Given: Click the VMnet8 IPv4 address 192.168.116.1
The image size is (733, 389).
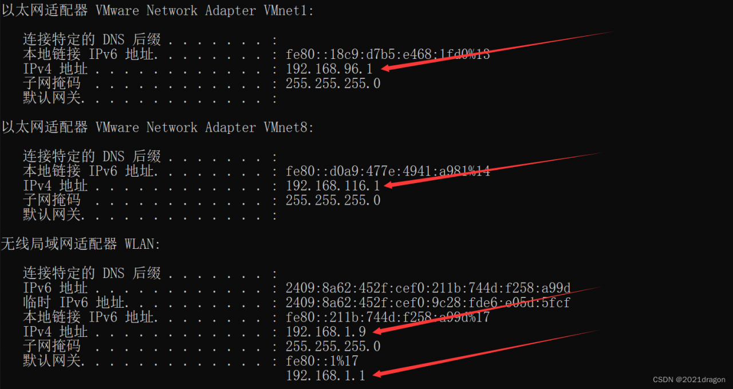Looking at the screenshot, I should (x=333, y=186).
